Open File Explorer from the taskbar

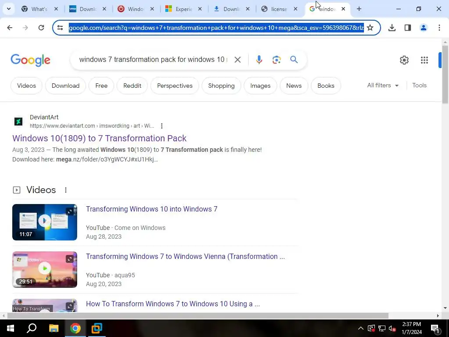click(x=53, y=328)
